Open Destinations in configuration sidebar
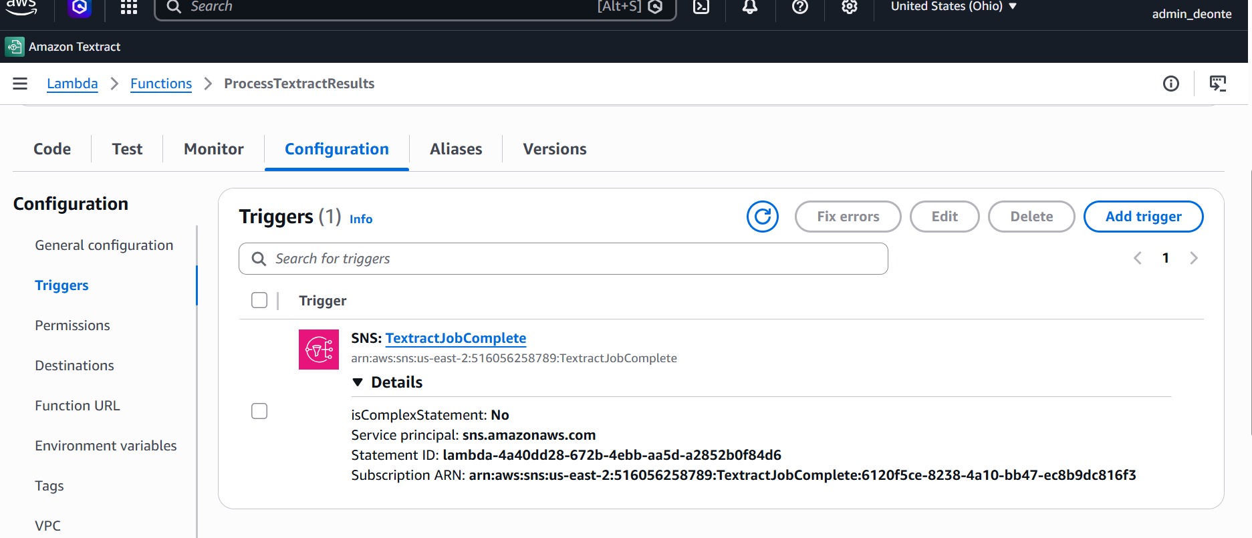 coord(74,366)
